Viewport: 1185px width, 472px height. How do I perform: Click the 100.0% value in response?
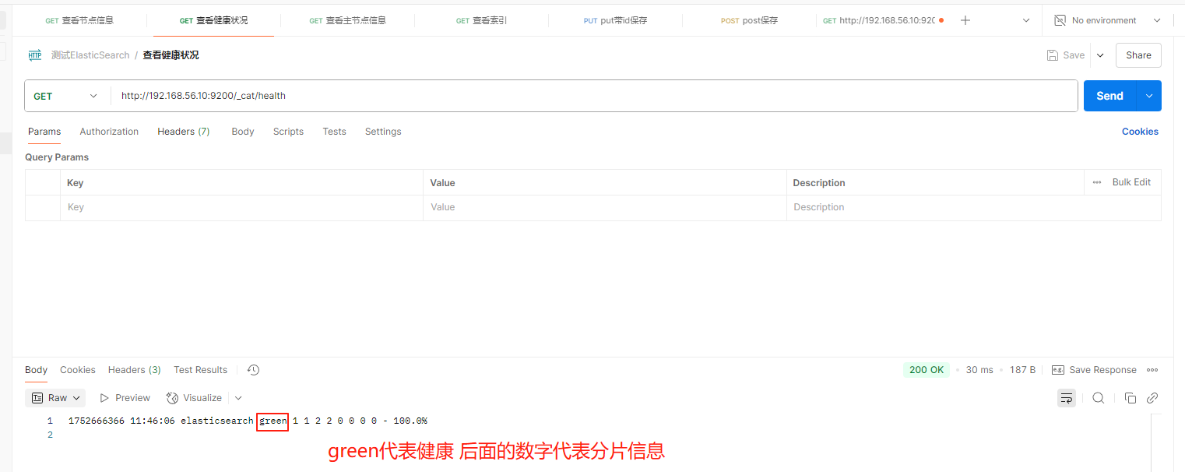(410, 421)
